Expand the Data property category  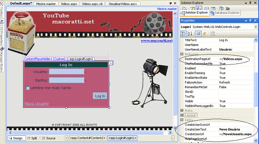point(182,111)
